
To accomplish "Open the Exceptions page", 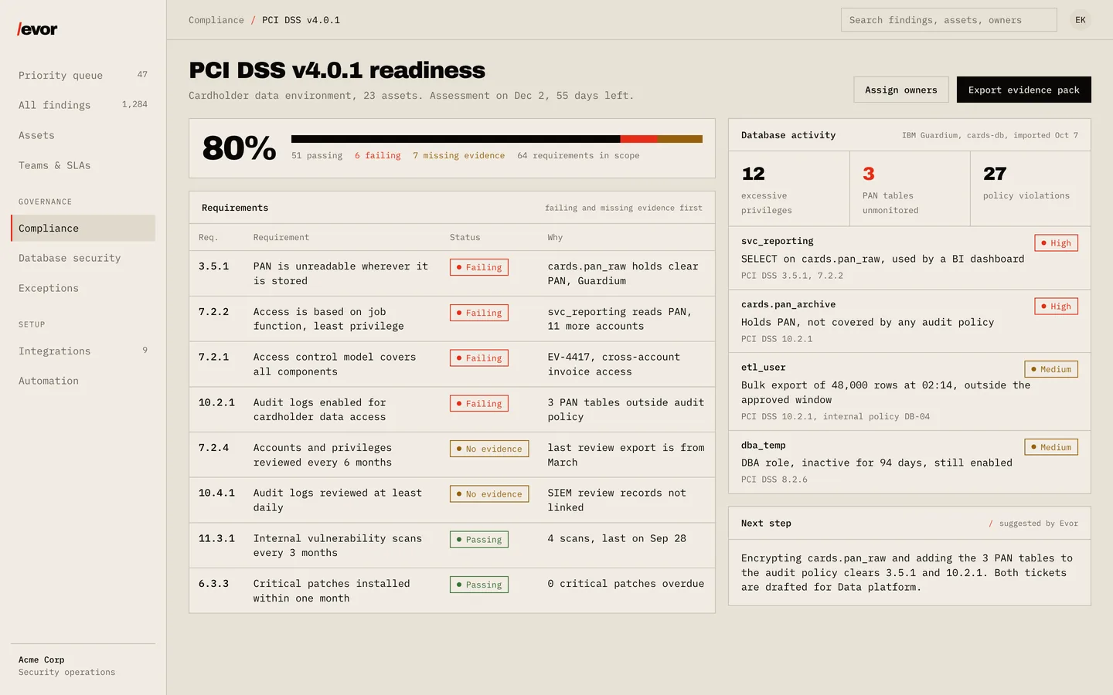I will pyautogui.click(x=83, y=288).
